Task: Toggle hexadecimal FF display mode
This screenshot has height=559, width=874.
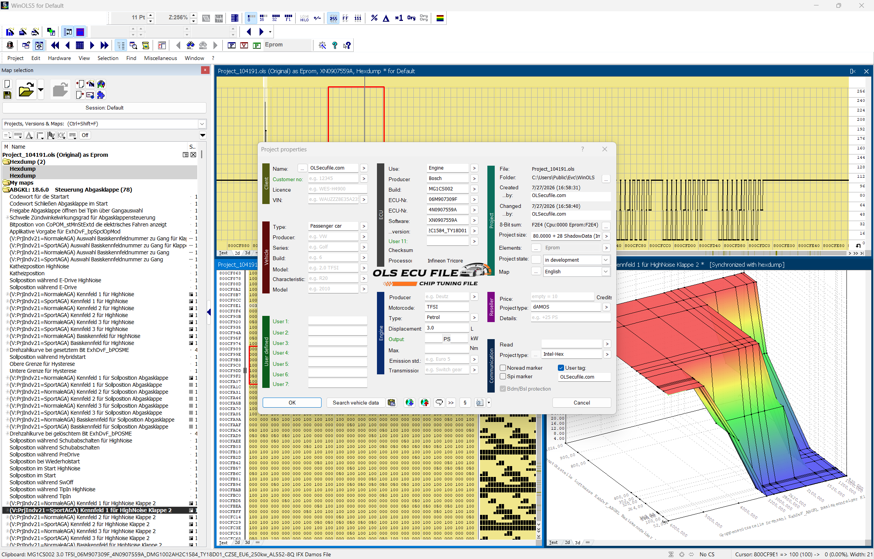Action: tap(346, 18)
